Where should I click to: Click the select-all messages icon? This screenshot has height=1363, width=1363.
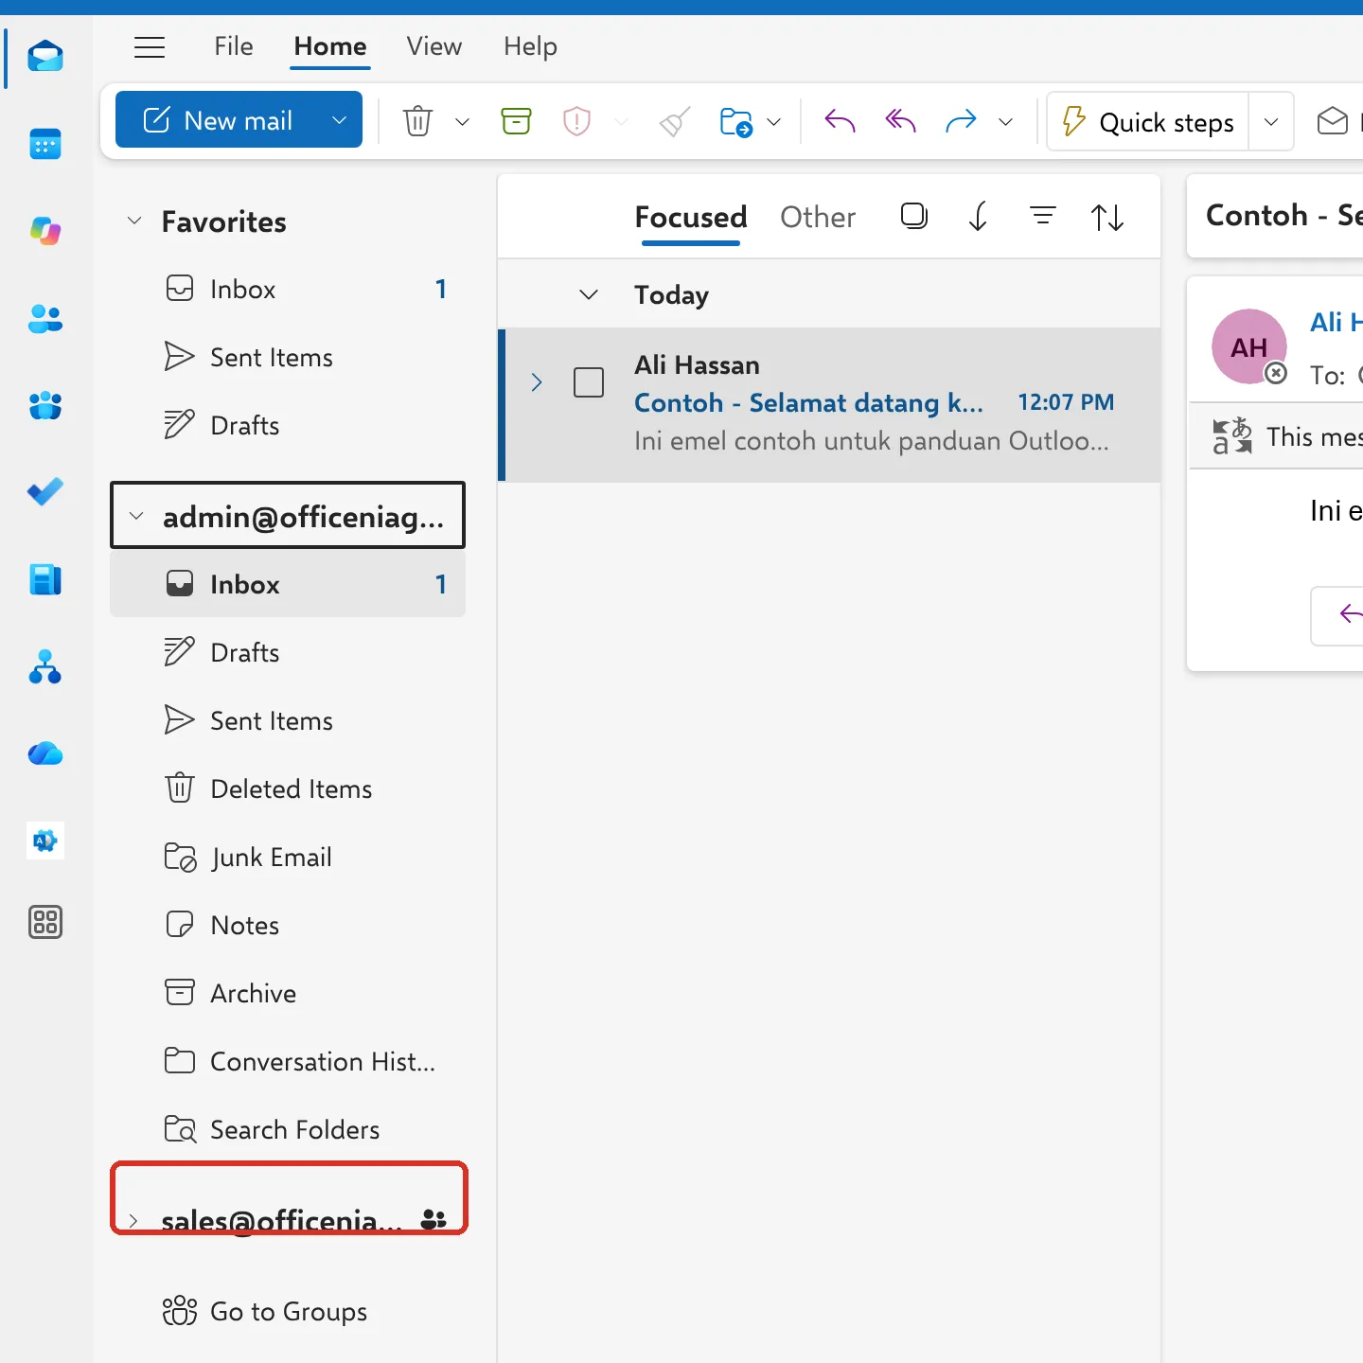913,217
